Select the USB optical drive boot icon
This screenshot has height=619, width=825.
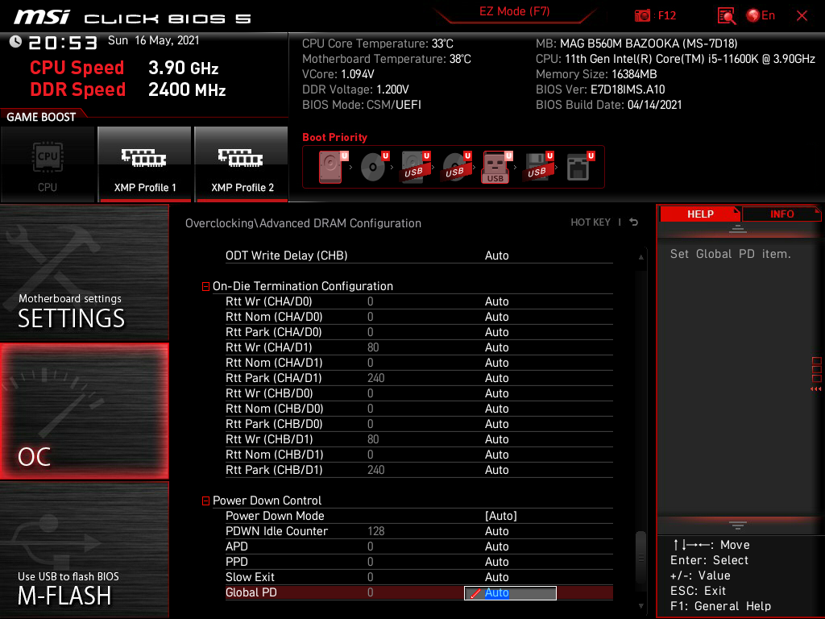456,167
